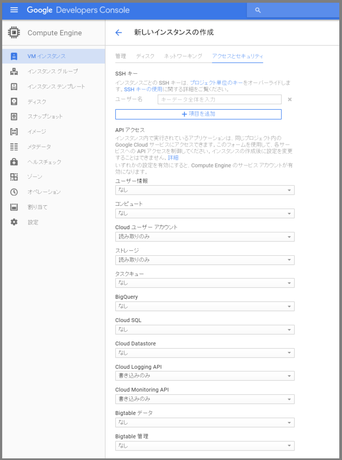This screenshot has height=460, width=342.
Task: Click the インスタンス テンプレート sidebar icon
Action: tap(14, 86)
